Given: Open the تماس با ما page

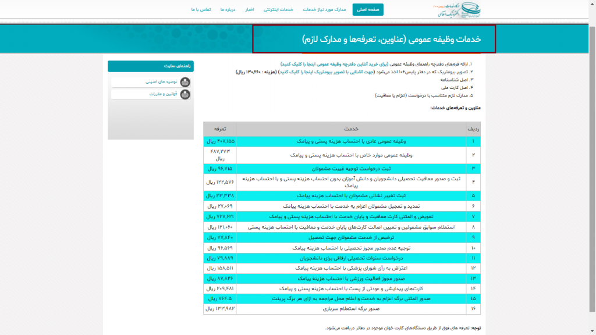Looking at the screenshot, I should coord(201,9).
